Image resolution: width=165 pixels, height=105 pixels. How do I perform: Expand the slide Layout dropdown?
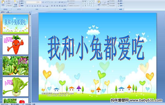coord(21,1)
